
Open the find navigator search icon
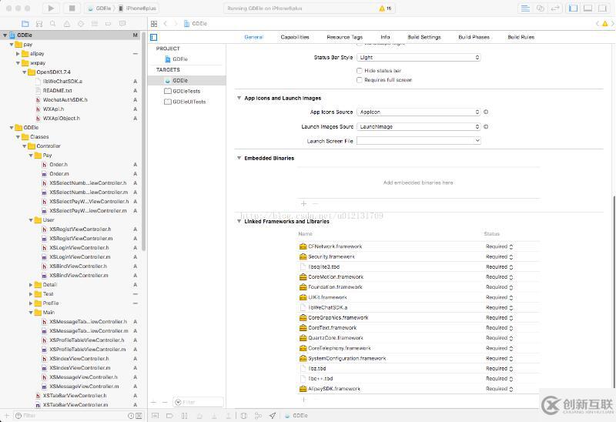click(x=52, y=24)
